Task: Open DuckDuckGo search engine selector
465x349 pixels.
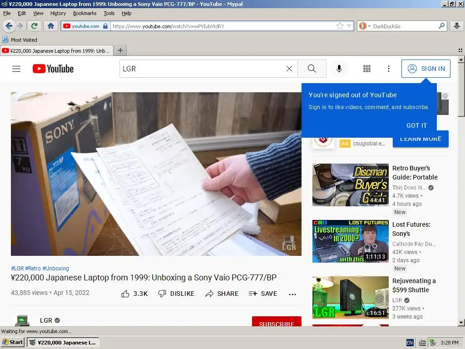Action: coord(365,26)
